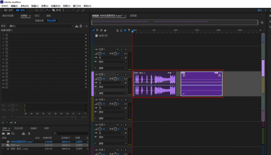Switch to the History tab in Files panel
271x155 pixels.
click(18, 128)
